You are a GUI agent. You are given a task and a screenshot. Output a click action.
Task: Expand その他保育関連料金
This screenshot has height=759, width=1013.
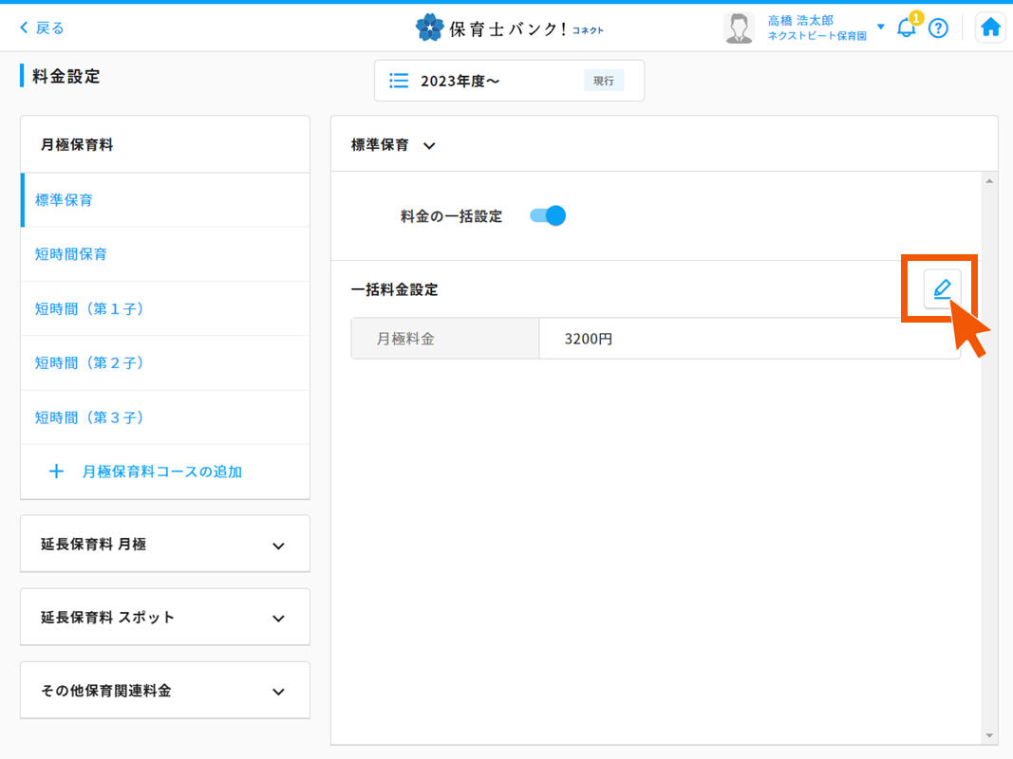(164, 690)
